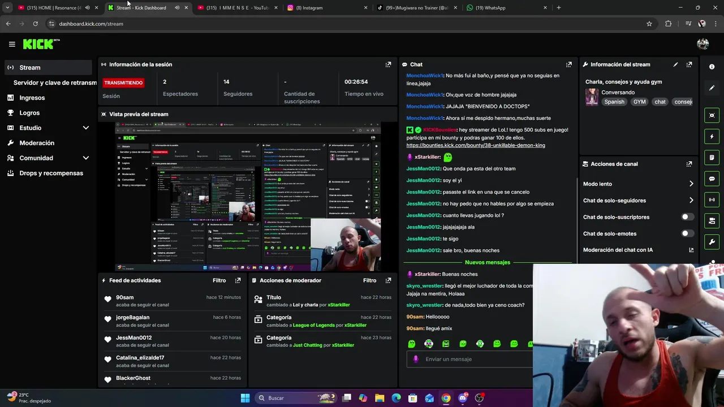Toggle the document icon in the right rail
This screenshot has width=724, height=407.
[x=712, y=157]
